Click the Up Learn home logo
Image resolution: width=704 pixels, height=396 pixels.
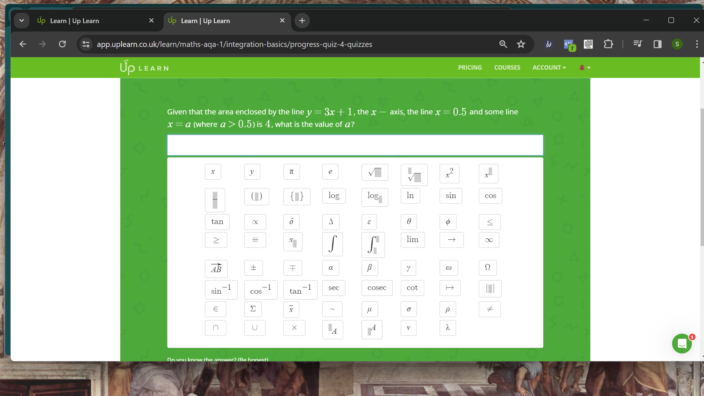click(144, 67)
